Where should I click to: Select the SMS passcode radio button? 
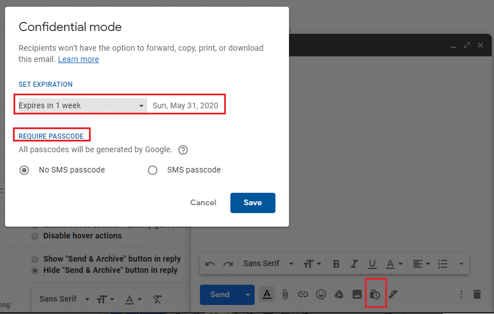click(x=153, y=170)
